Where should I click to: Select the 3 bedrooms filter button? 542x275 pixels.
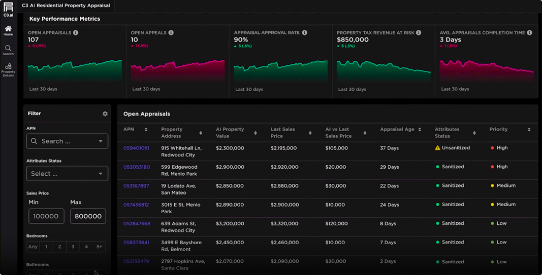point(73,247)
